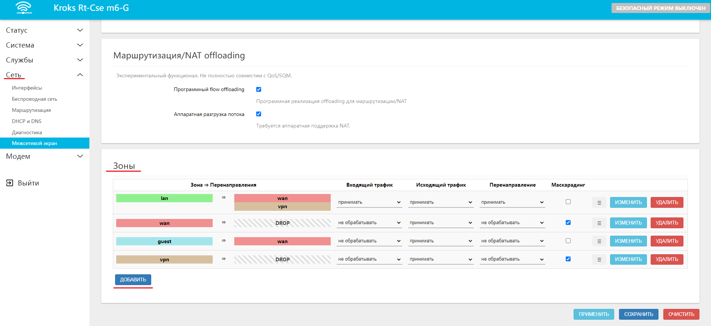Open forwarding dropdown for guest zone

(512, 241)
